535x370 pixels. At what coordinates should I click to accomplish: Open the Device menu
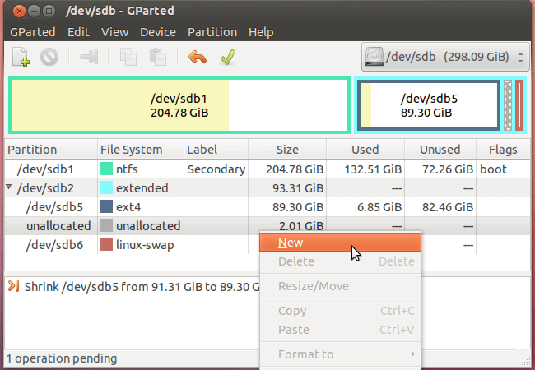(158, 32)
